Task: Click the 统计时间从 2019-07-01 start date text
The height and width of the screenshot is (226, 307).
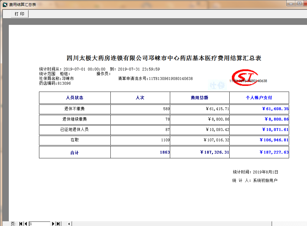Action: [72, 69]
